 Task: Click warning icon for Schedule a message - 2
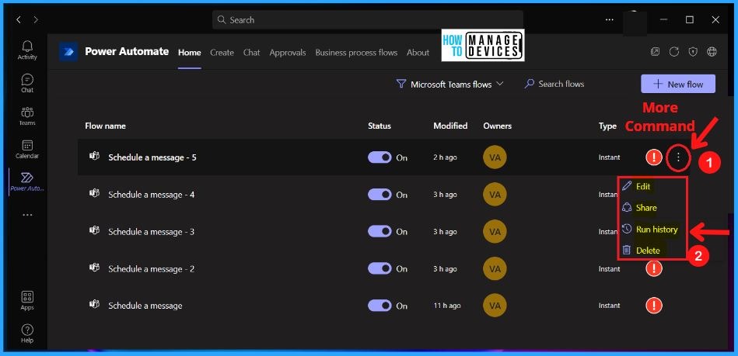tap(654, 268)
